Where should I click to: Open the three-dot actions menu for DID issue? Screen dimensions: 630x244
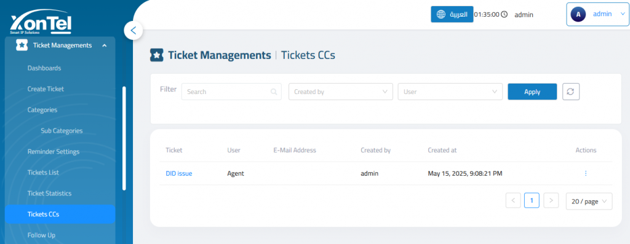pos(586,173)
